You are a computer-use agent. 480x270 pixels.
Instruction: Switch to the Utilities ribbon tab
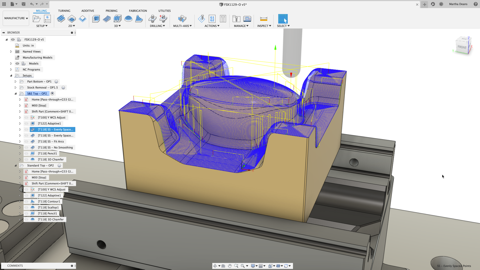coord(164,10)
